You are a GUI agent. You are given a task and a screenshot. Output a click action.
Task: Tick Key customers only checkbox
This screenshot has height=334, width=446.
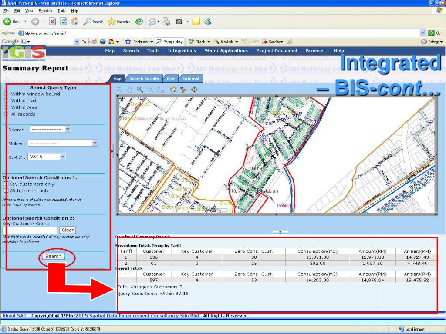6,184
